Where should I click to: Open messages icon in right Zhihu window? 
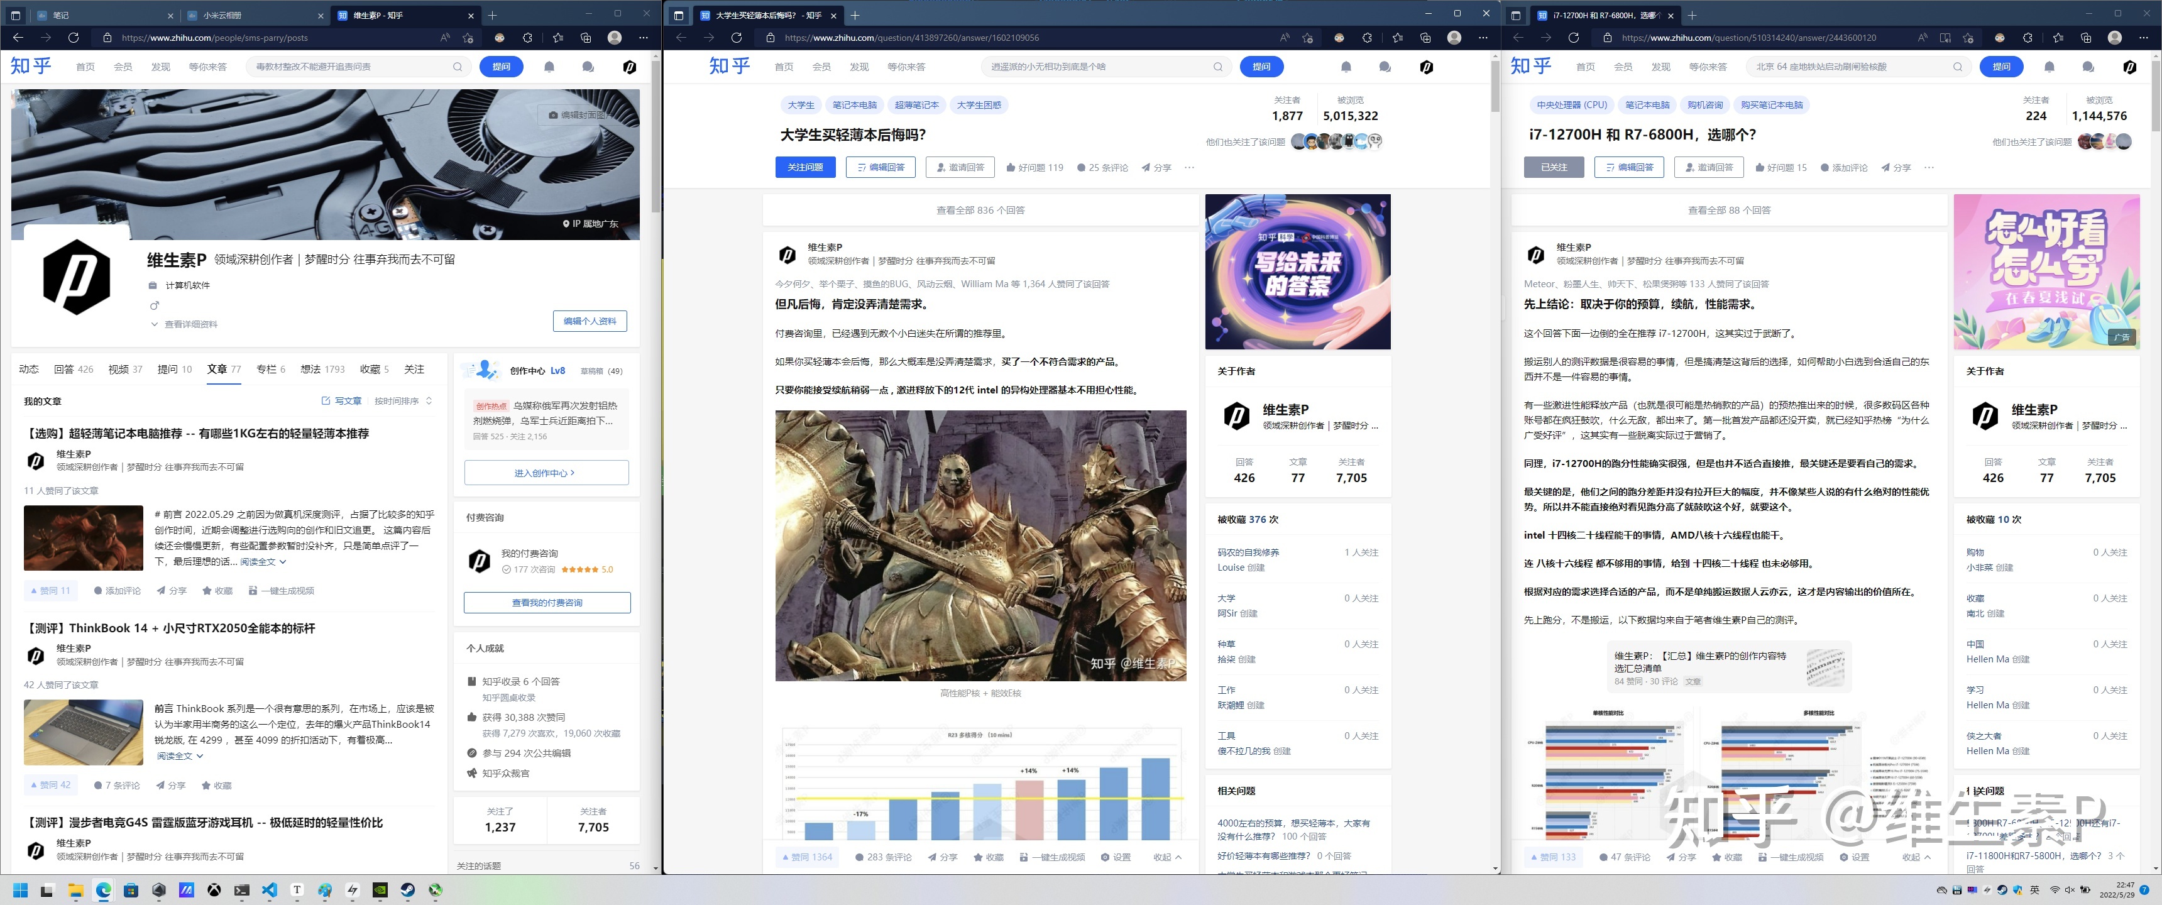tap(2088, 67)
